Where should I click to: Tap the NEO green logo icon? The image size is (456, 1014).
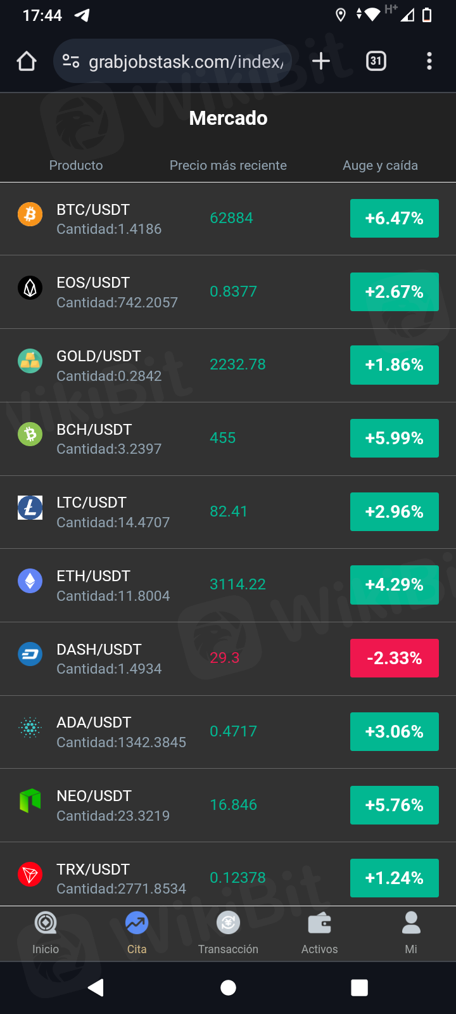tap(30, 800)
